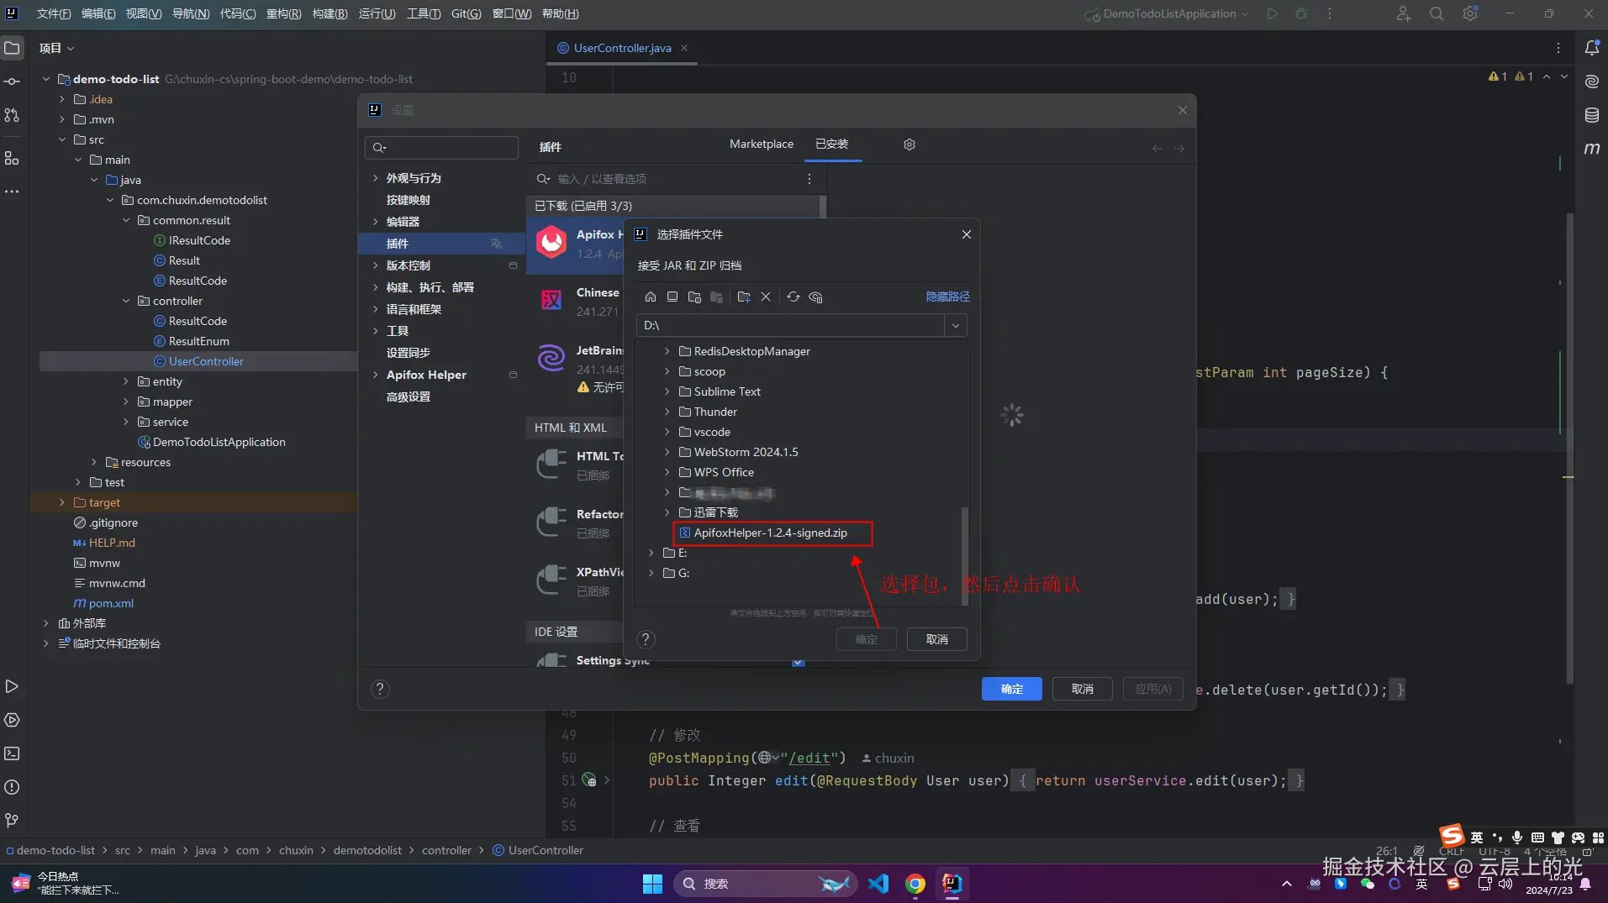The width and height of the screenshot is (1608, 903).
Task: Open the AI Assistant panel
Action: coord(1592,81)
